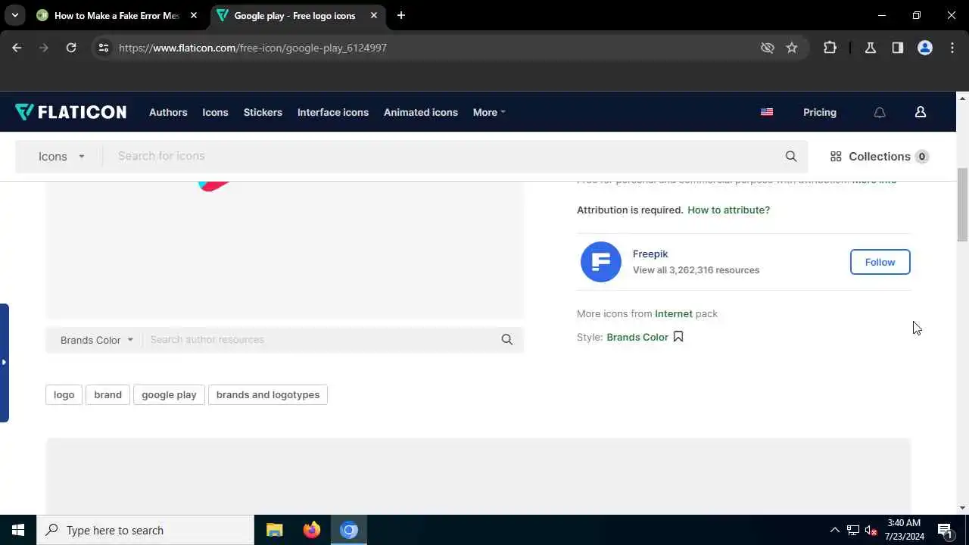Screen dimensions: 969x545
Task: View site information icon in address bar
Action: coord(104,48)
